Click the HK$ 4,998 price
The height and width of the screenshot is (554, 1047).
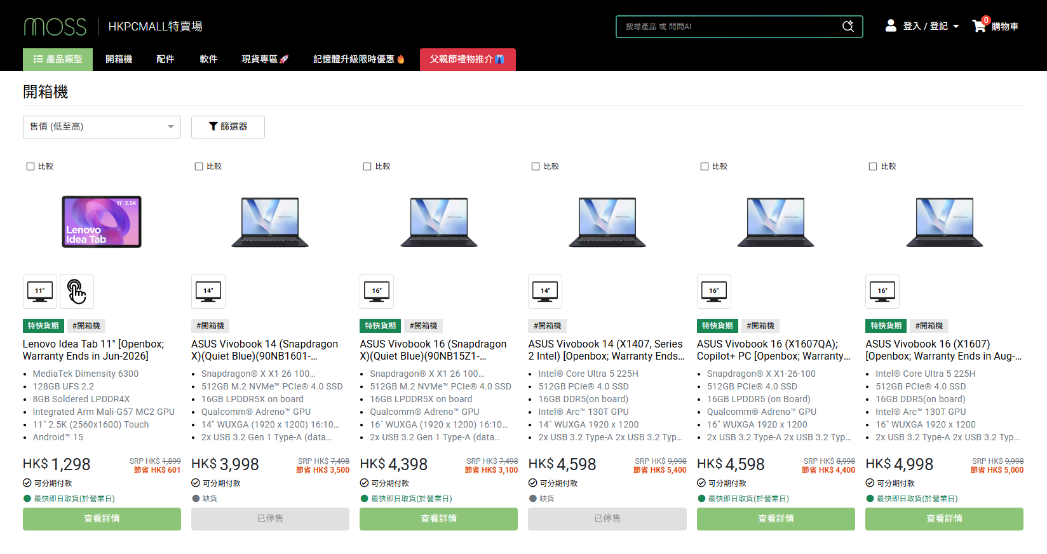pos(899,464)
